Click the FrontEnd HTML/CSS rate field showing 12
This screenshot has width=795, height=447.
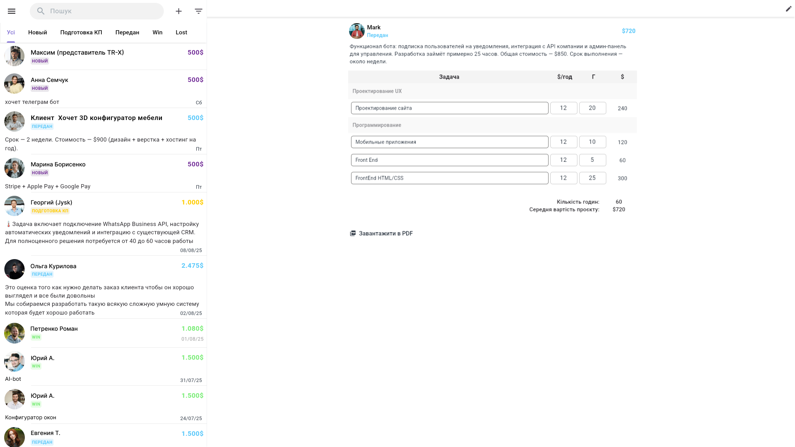pos(564,178)
